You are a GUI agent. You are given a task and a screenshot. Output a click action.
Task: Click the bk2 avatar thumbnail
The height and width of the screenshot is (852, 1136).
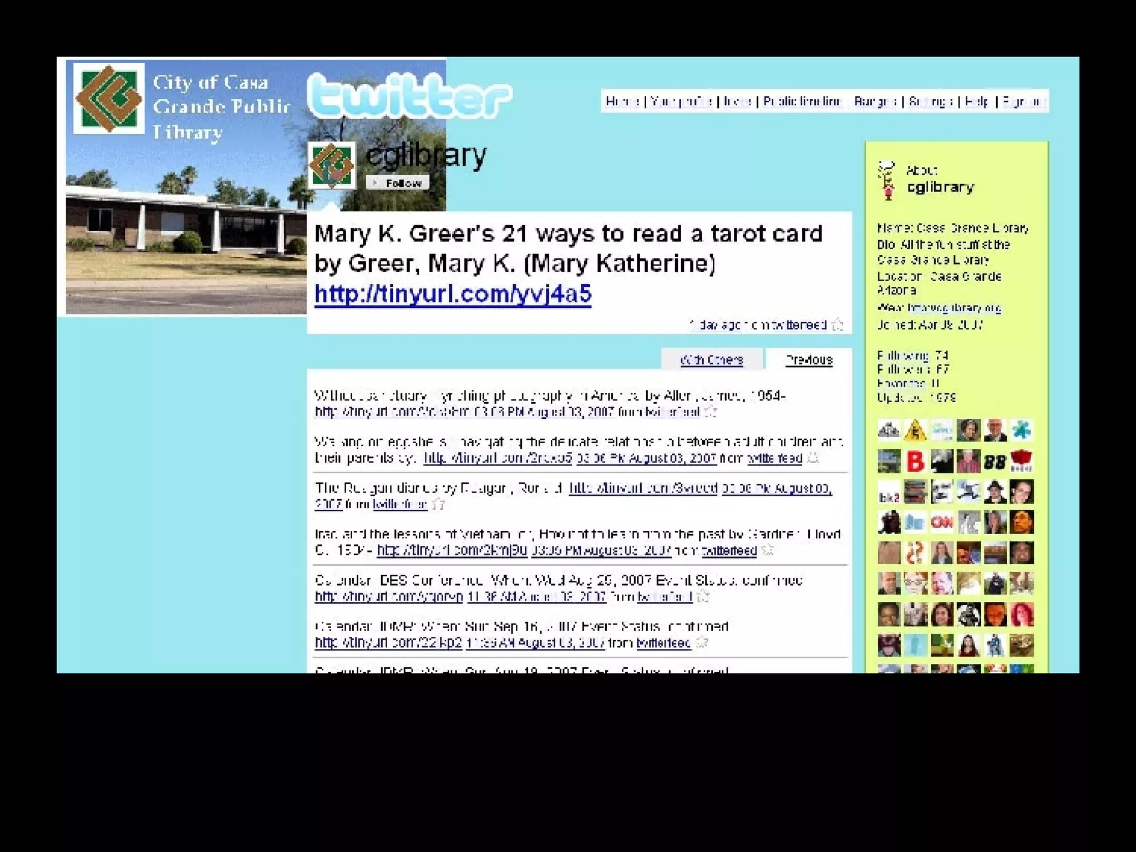click(x=889, y=492)
